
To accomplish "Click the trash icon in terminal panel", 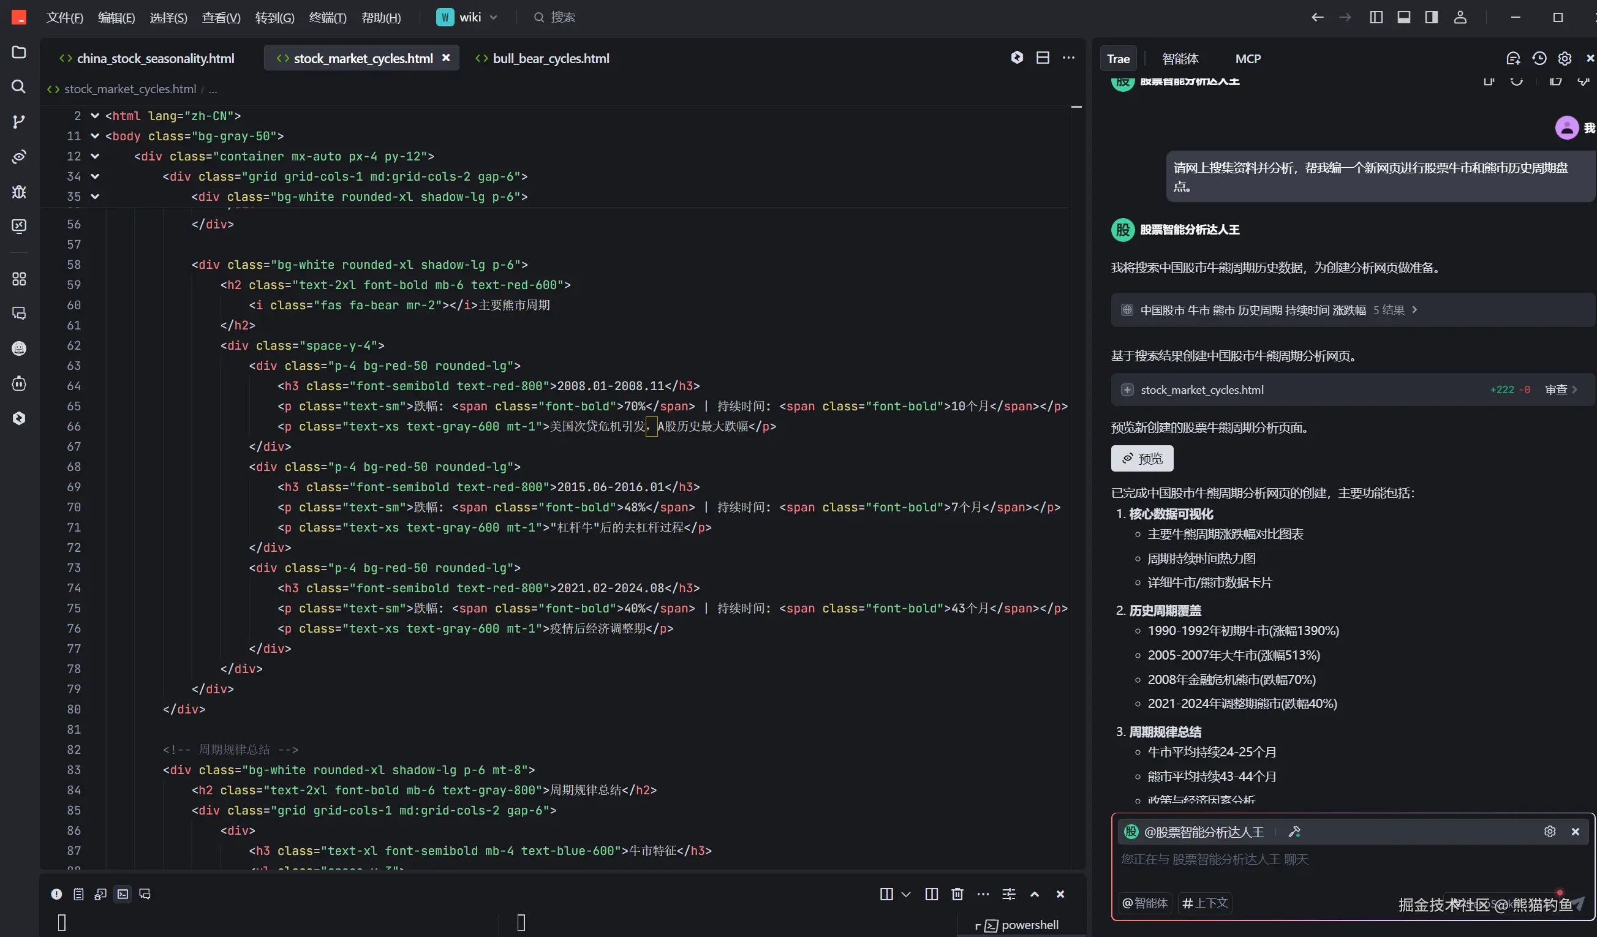I will coord(957,894).
